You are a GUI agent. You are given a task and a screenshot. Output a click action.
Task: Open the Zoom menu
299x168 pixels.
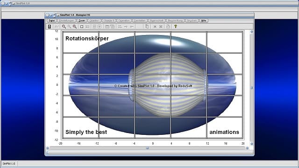coord(82,21)
